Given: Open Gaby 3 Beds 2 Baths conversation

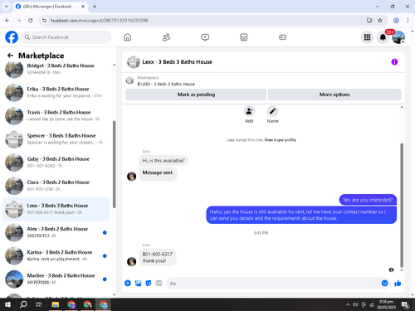Looking at the screenshot, I should click(x=56, y=163).
